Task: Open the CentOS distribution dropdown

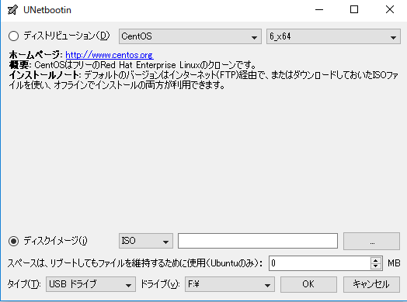Action: [190, 36]
